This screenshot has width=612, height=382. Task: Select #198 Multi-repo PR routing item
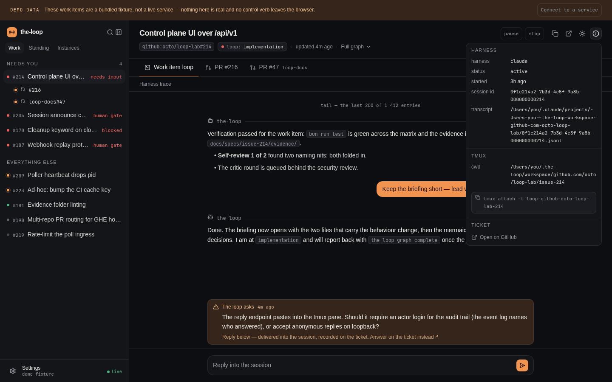65,220
